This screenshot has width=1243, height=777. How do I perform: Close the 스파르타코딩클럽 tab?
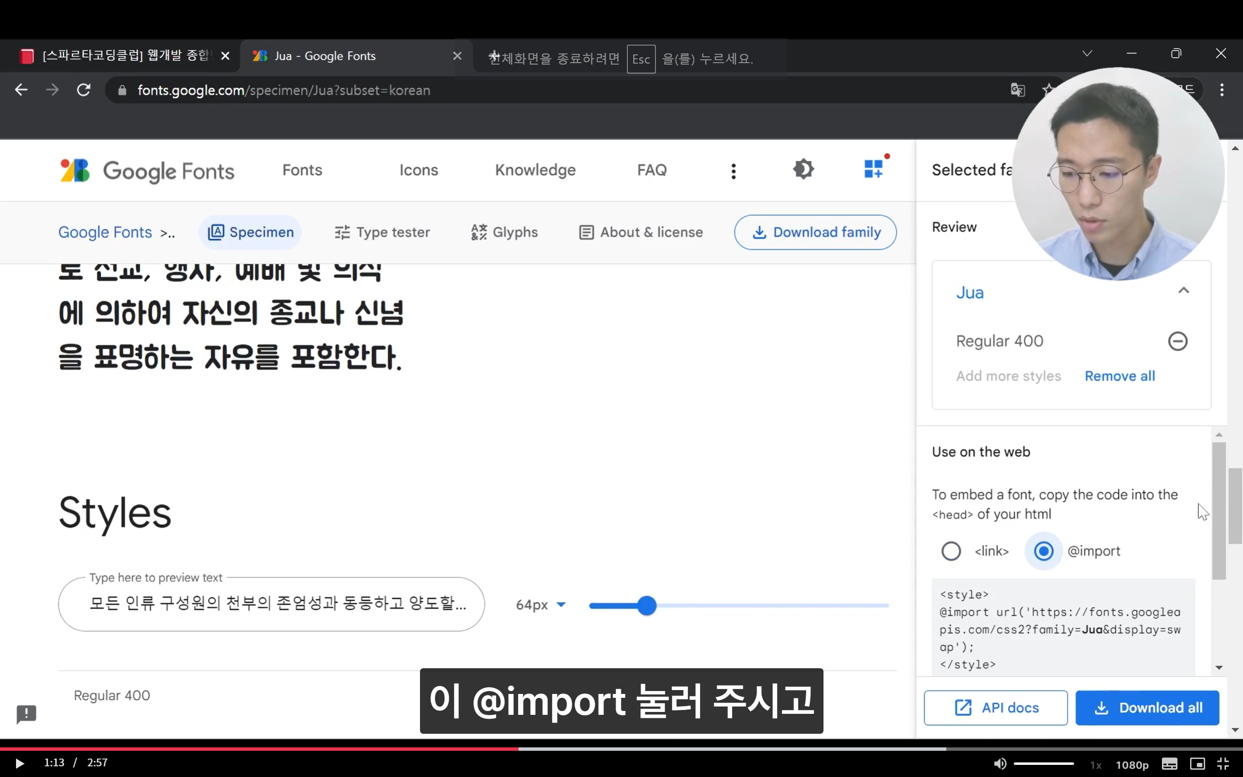225,56
